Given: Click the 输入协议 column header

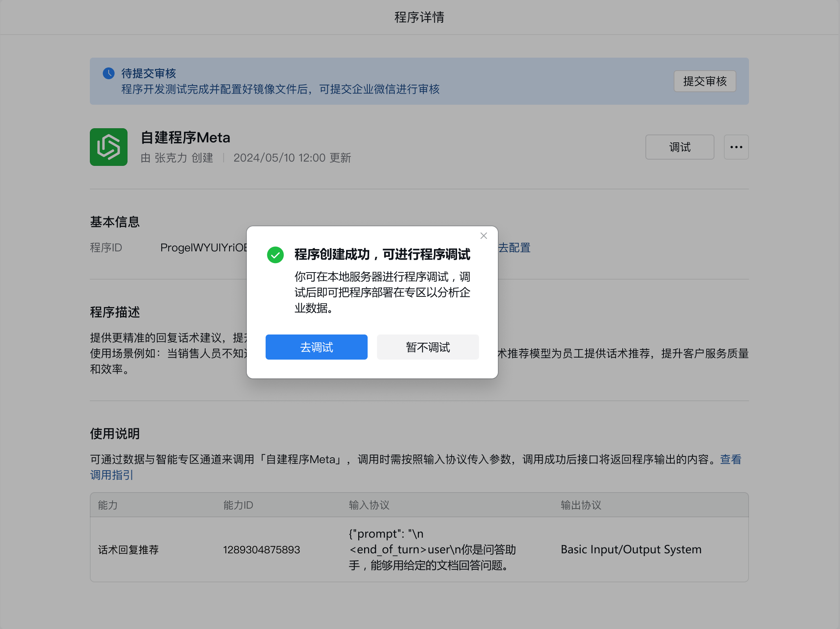Looking at the screenshot, I should [369, 505].
